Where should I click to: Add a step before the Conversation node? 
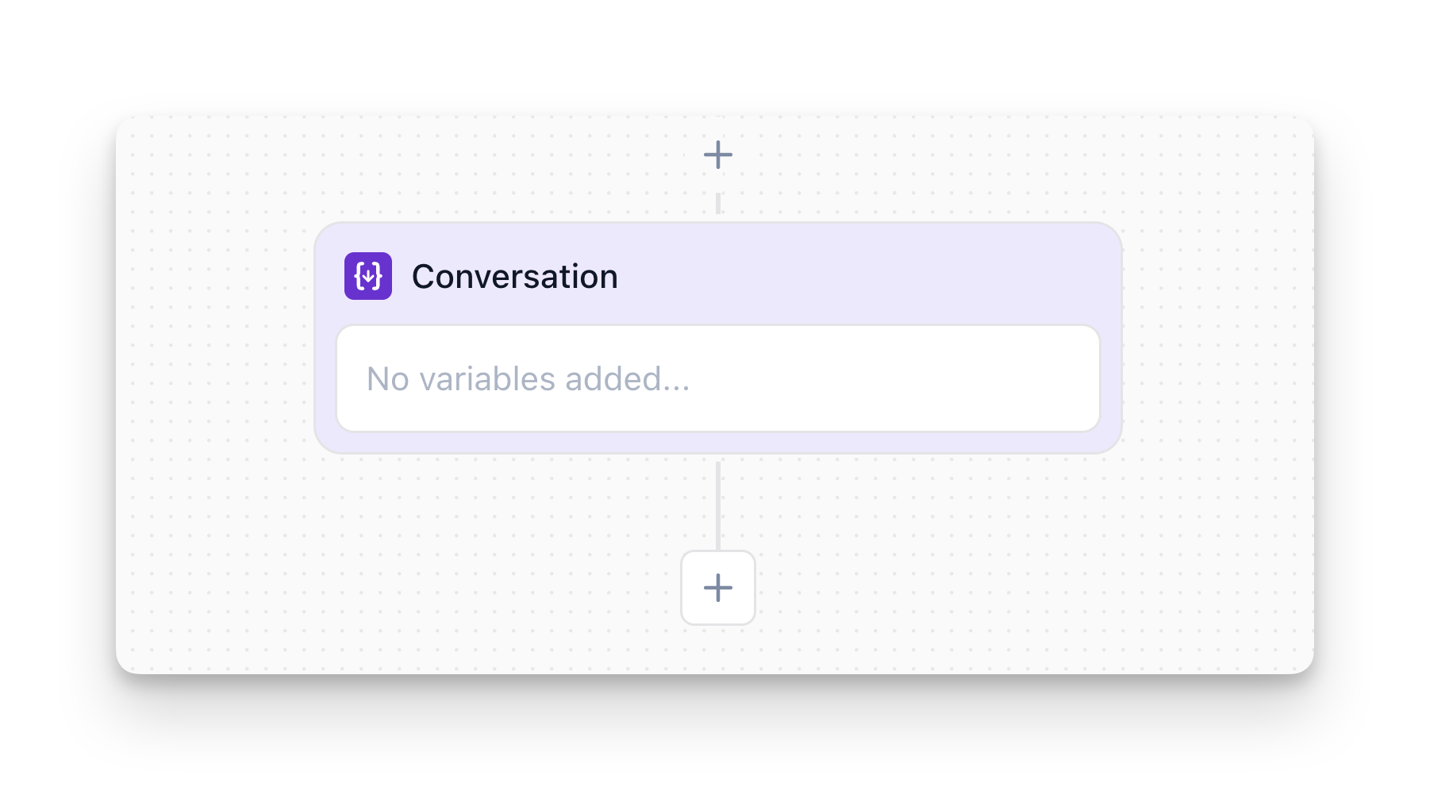point(717,155)
